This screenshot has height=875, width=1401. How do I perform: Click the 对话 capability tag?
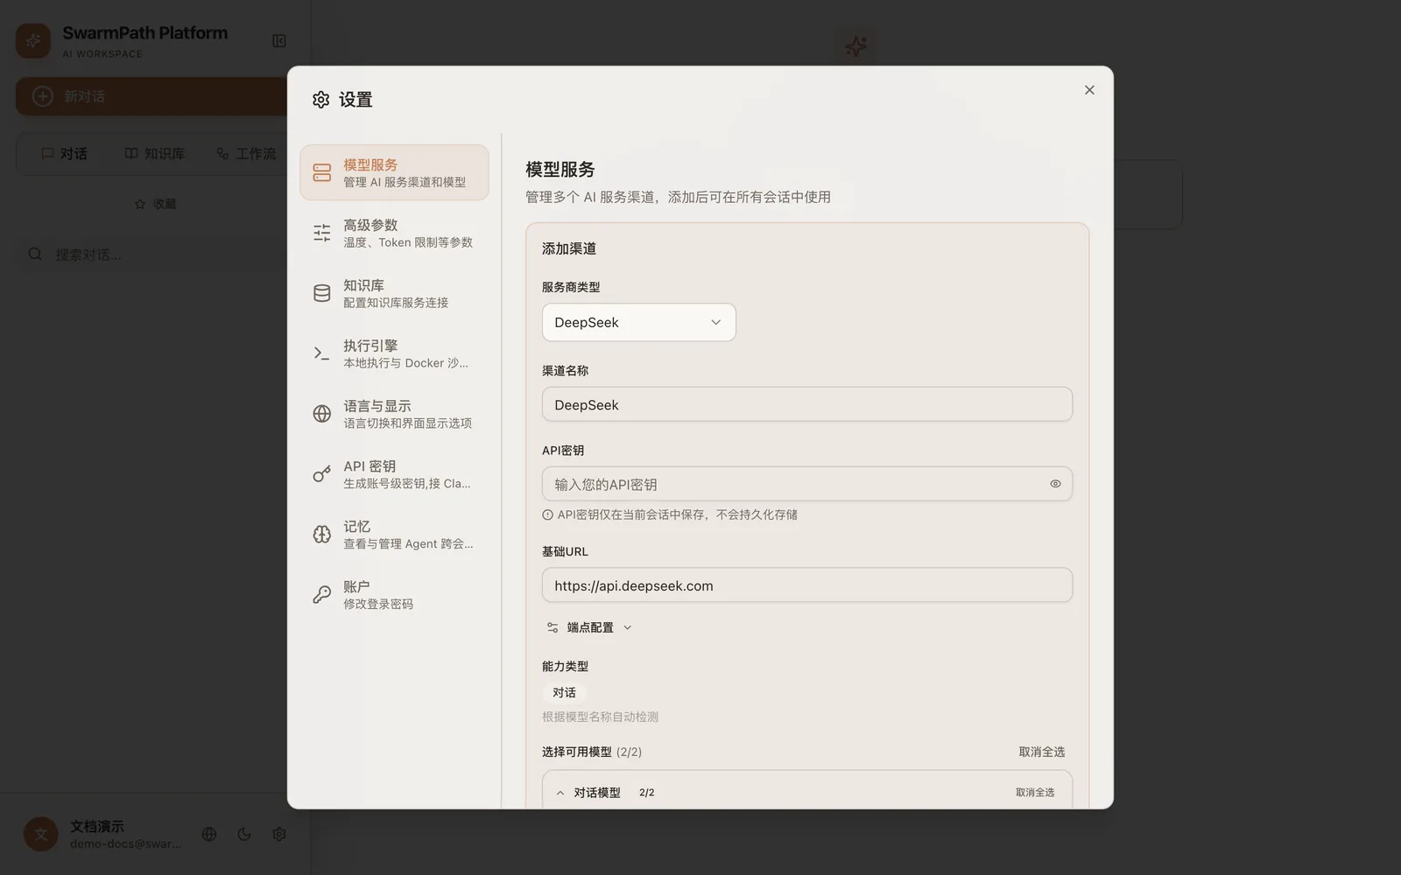(564, 692)
